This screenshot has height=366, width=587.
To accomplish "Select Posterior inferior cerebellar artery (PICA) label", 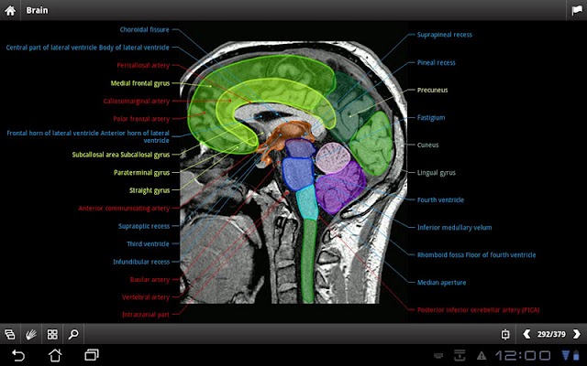I will [x=478, y=310].
